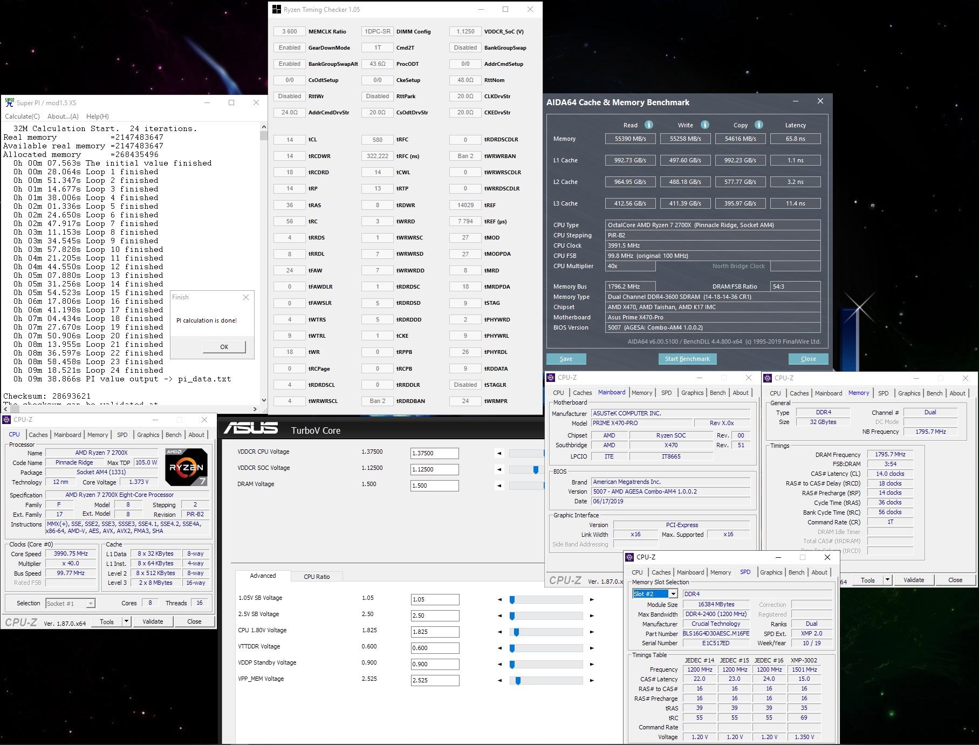The height and width of the screenshot is (745, 979).
Task: Expand the Tools dropdown arrow in CPU-Z CPU window
Action: 127,621
